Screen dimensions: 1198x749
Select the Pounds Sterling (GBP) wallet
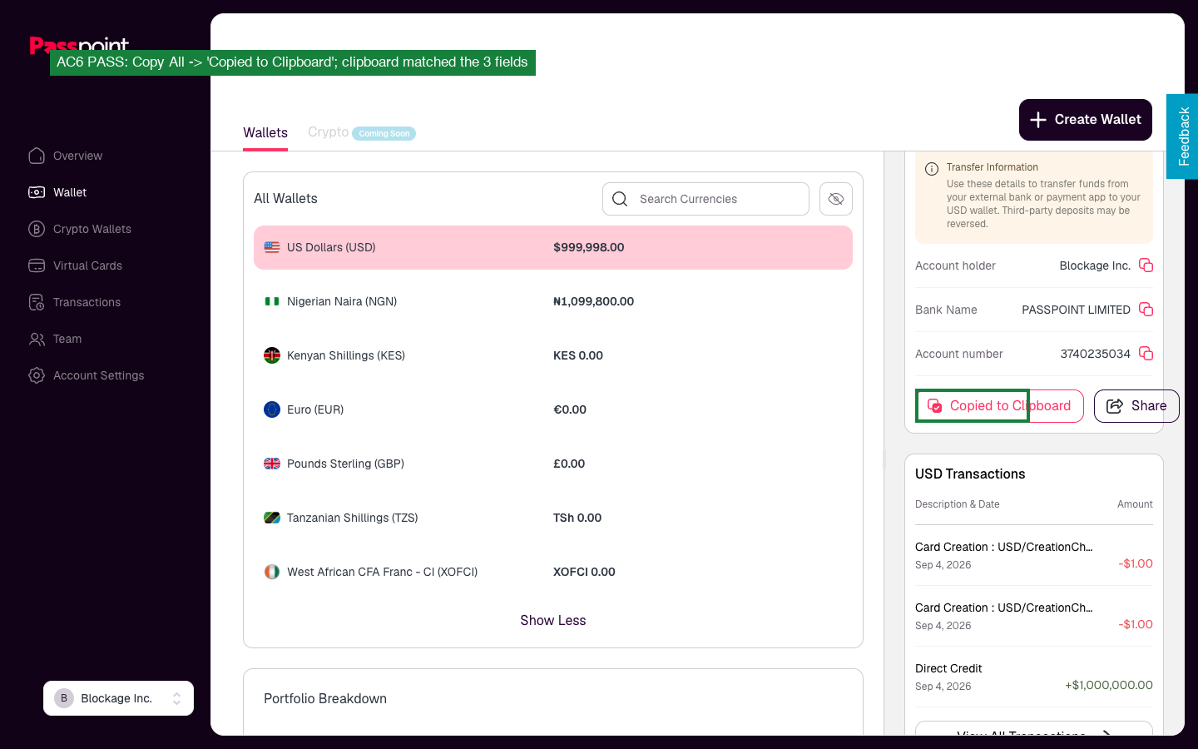click(553, 464)
